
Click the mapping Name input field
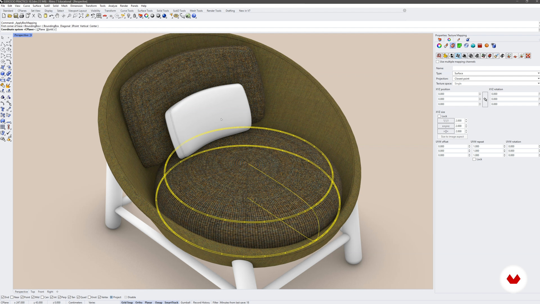pyautogui.click(x=496, y=68)
